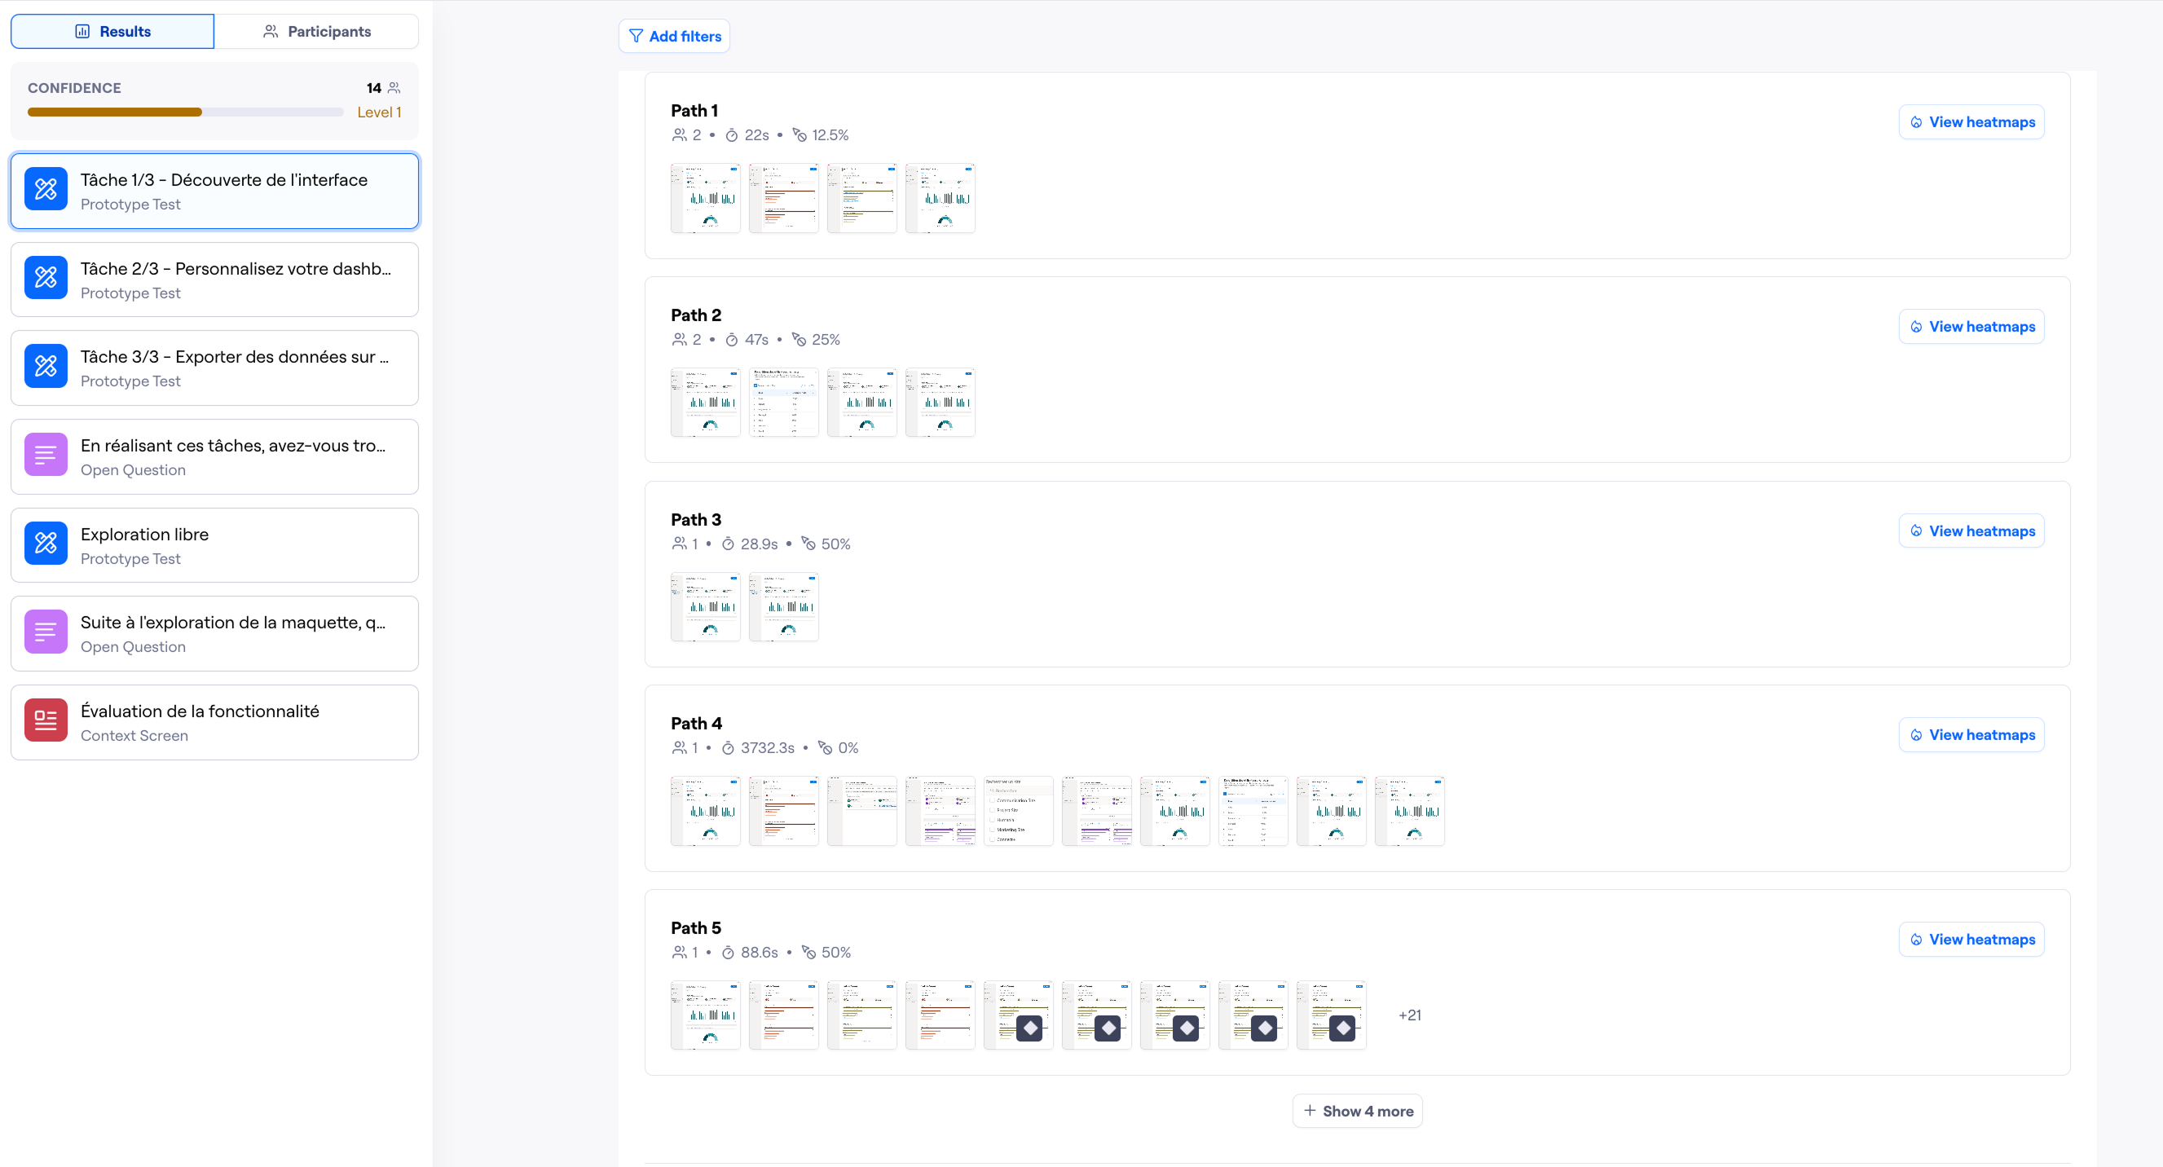
Task: Click the Tâche 1/3 prototype test icon
Action: point(46,190)
